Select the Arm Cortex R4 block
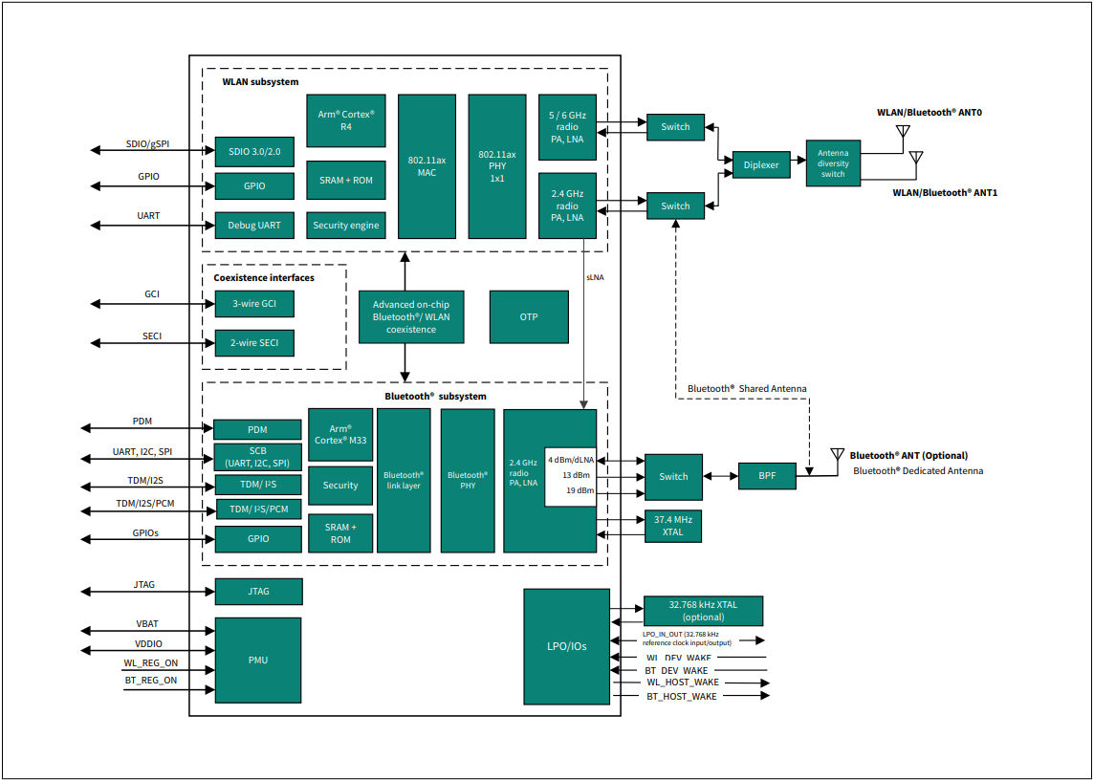The width and height of the screenshot is (1094, 780). pos(345,121)
